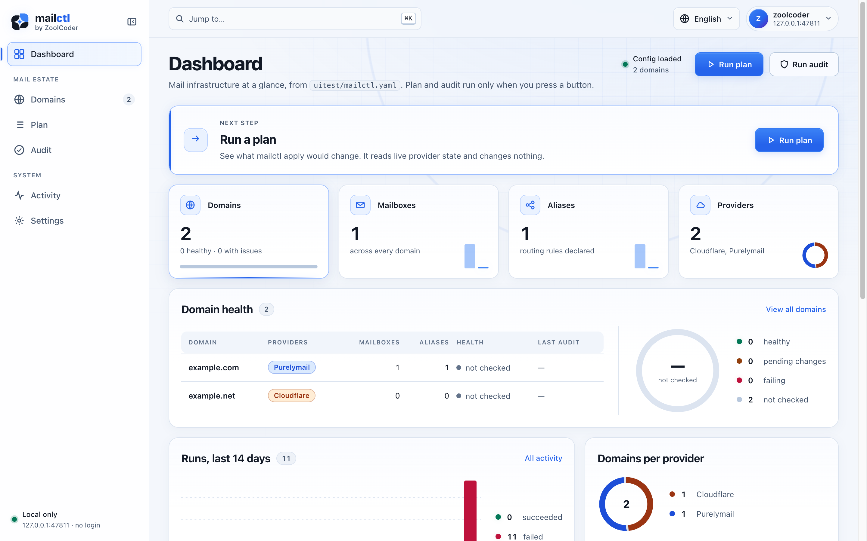Open View all domains link
The image size is (867, 541).
coord(795,309)
